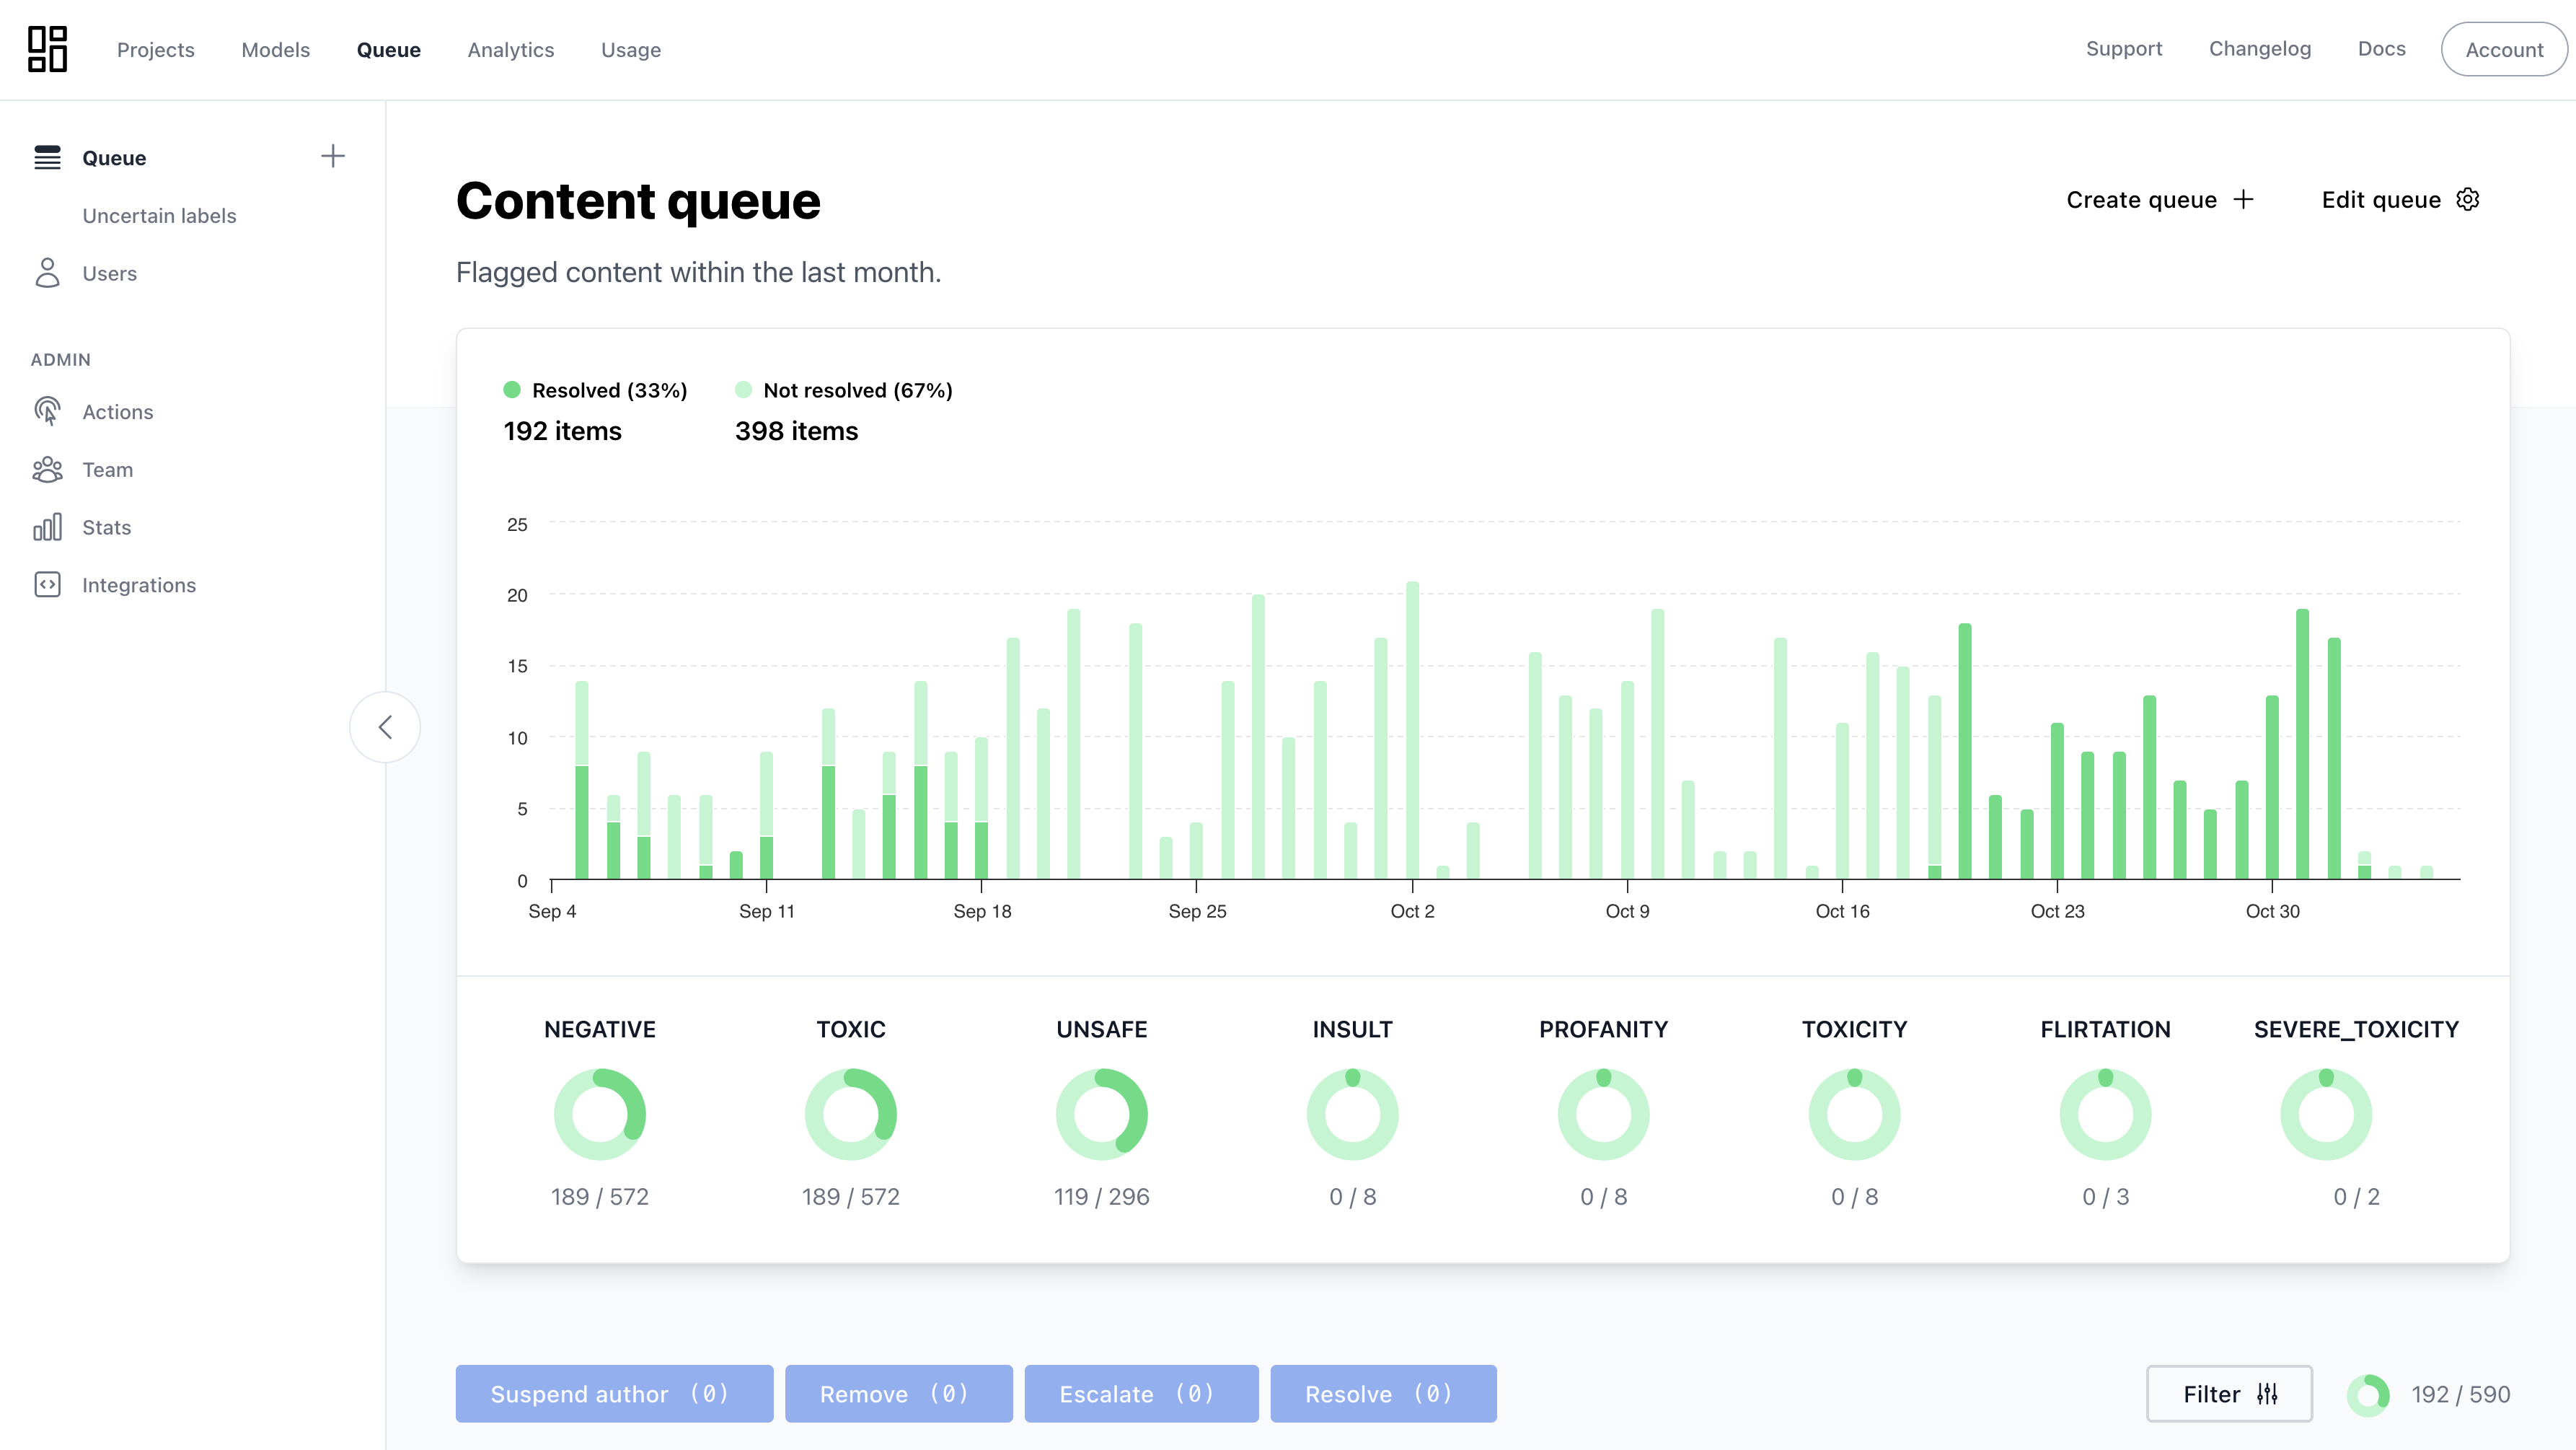Screen dimensions: 2576x1450
Task: Click the Account button
Action: (x=2503, y=50)
